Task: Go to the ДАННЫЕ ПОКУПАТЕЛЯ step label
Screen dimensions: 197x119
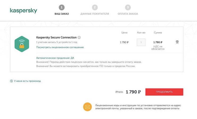Action: [x=95, y=14]
